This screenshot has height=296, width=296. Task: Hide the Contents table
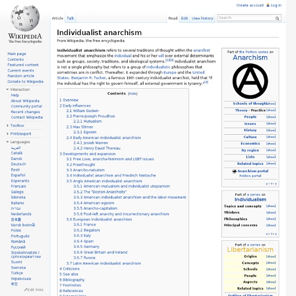click(133, 94)
